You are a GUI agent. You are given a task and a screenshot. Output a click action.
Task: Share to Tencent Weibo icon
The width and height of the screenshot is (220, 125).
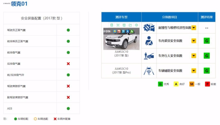pos(123,31)
